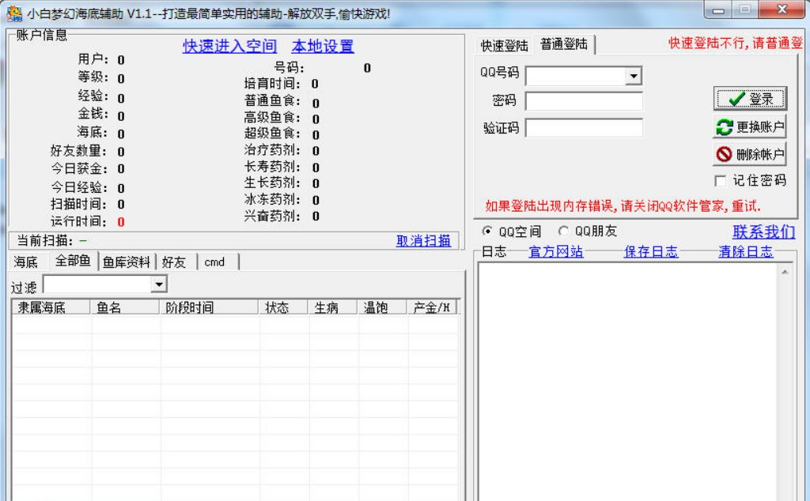Click the 联系我们 link
Image resolution: width=810 pixels, height=501 pixels.
point(763,232)
